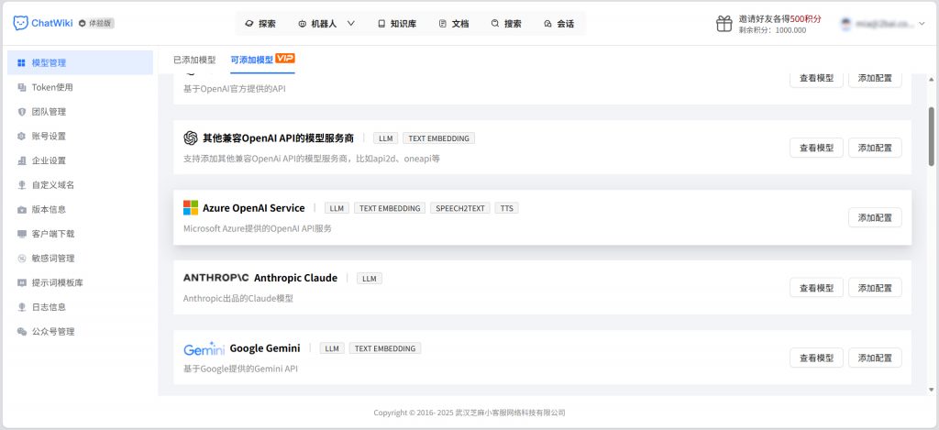Click 查看模型 for Google Gemini

tap(816, 358)
